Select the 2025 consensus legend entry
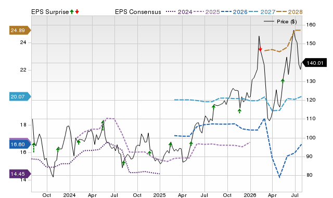The height and width of the screenshot is (198, 333). 207,12
